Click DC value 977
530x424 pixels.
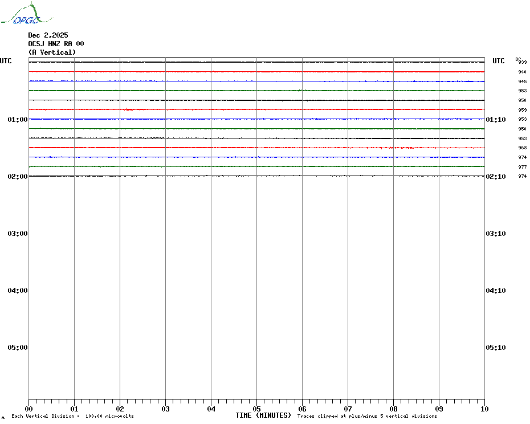522,167
